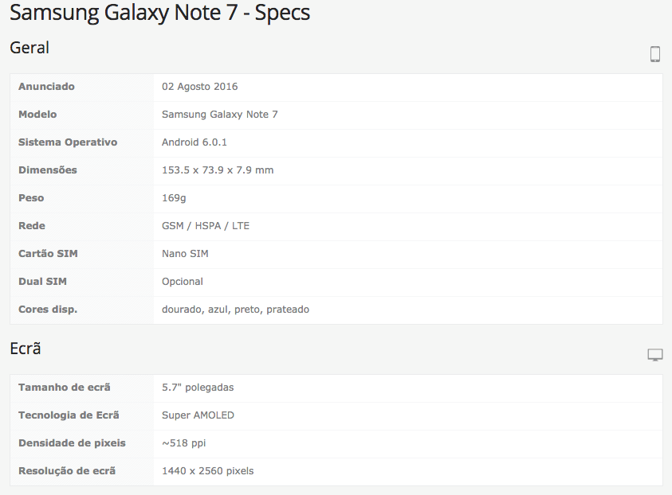Click the Geral section heading
The image size is (672, 495).
coord(29,48)
